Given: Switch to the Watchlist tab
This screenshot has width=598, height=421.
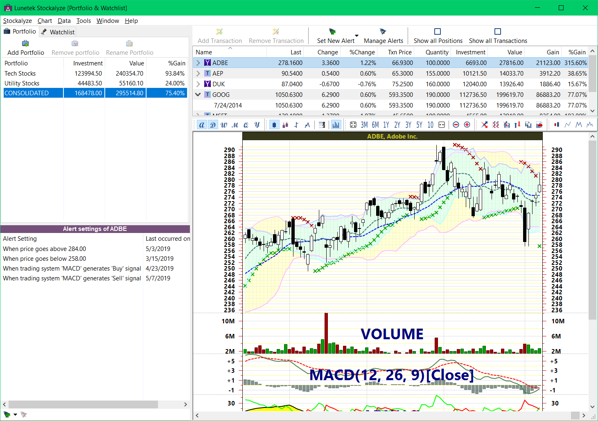Looking at the screenshot, I should click(57, 32).
